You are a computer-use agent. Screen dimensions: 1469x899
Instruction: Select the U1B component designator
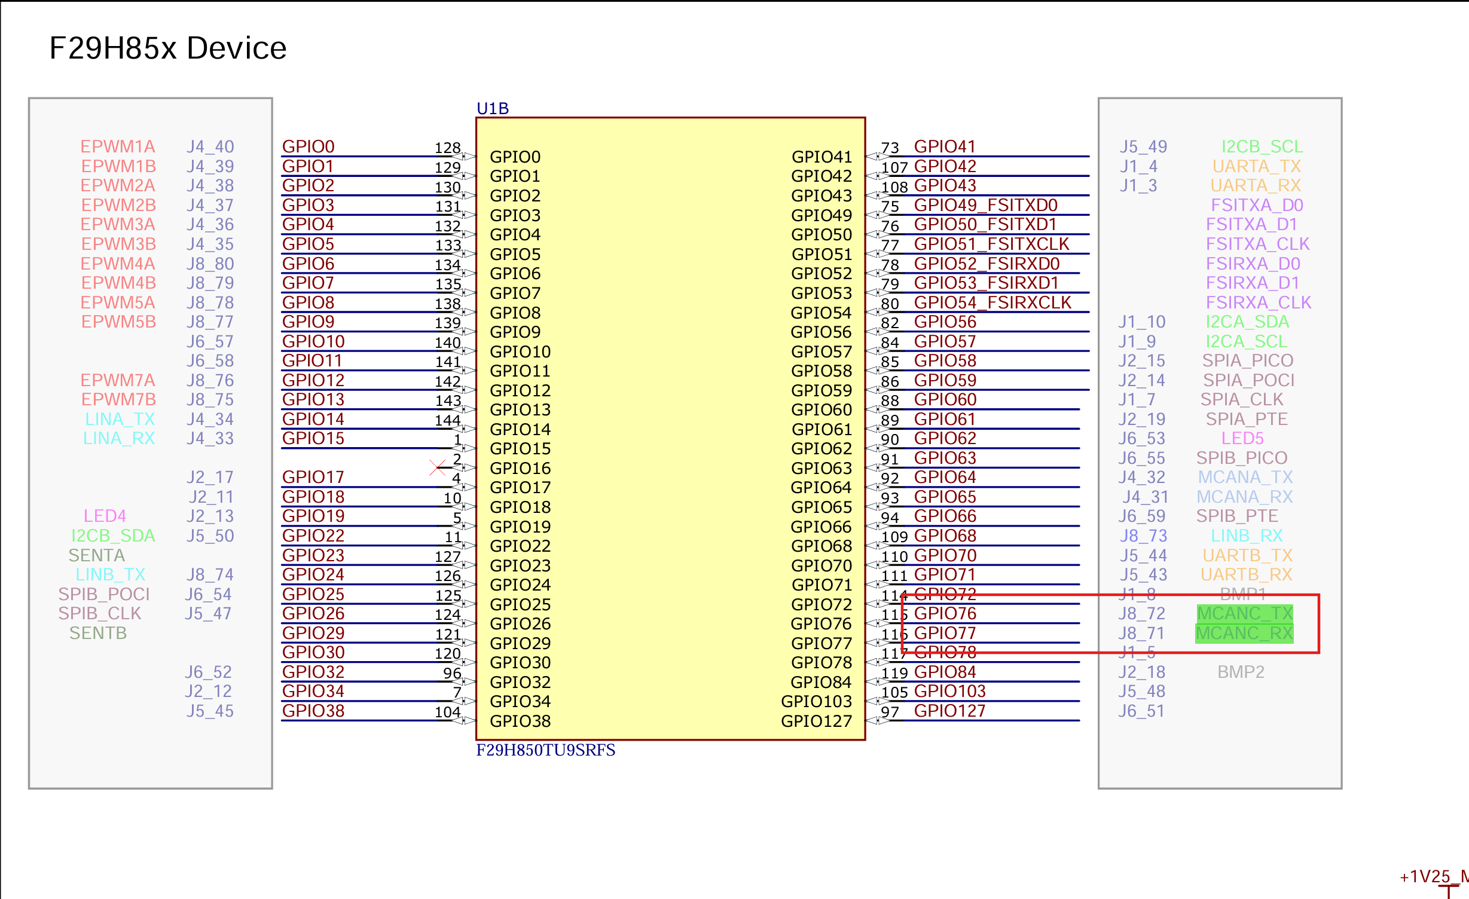coord(493,109)
